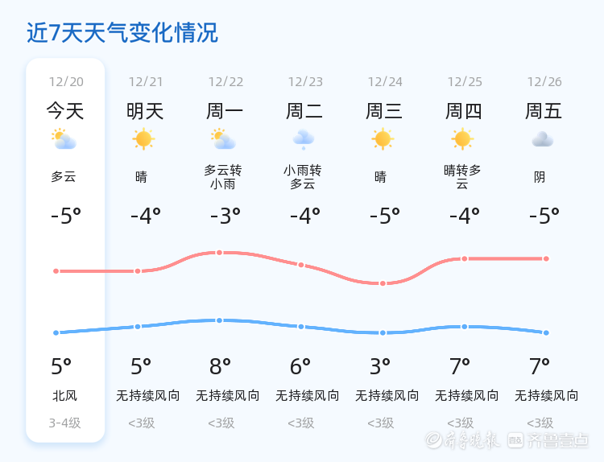
Task: Click today's partly cloudy weather icon
Action: [x=63, y=140]
